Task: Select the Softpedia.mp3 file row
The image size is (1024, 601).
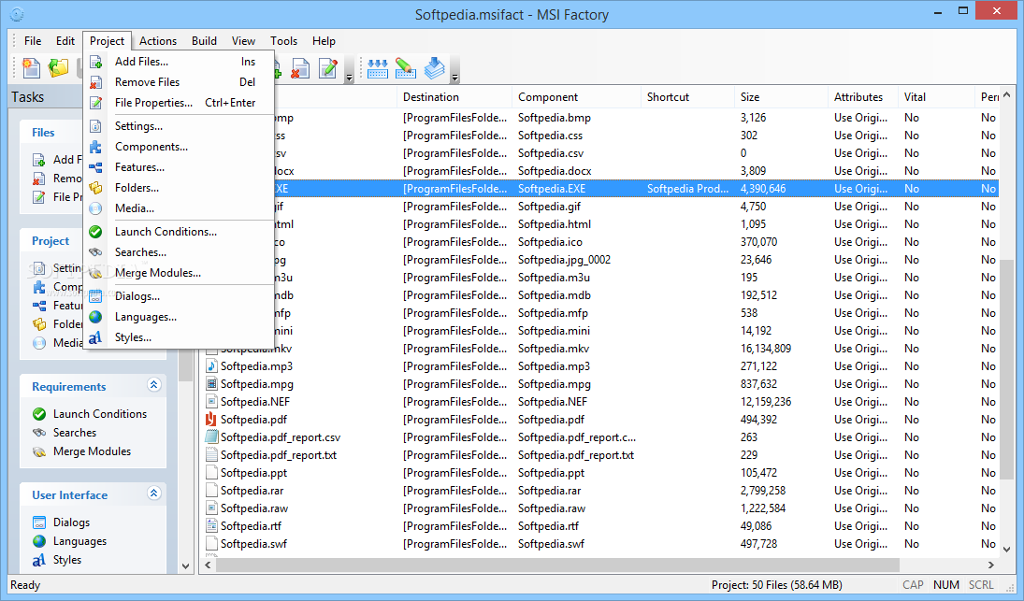Action: (600, 366)
